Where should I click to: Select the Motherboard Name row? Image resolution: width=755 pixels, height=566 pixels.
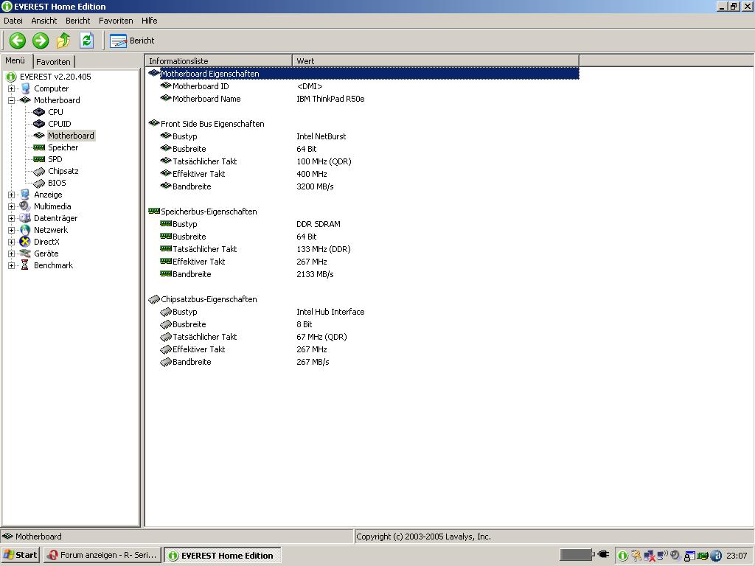[x=206, y=99]
